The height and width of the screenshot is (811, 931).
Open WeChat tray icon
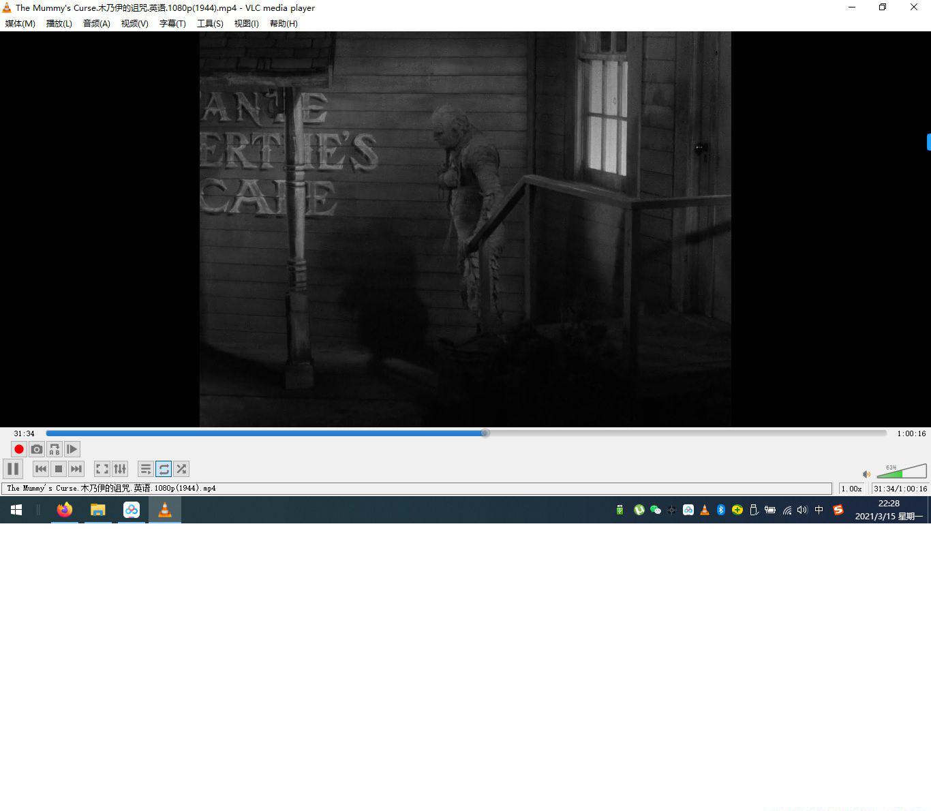coord(656,510)
